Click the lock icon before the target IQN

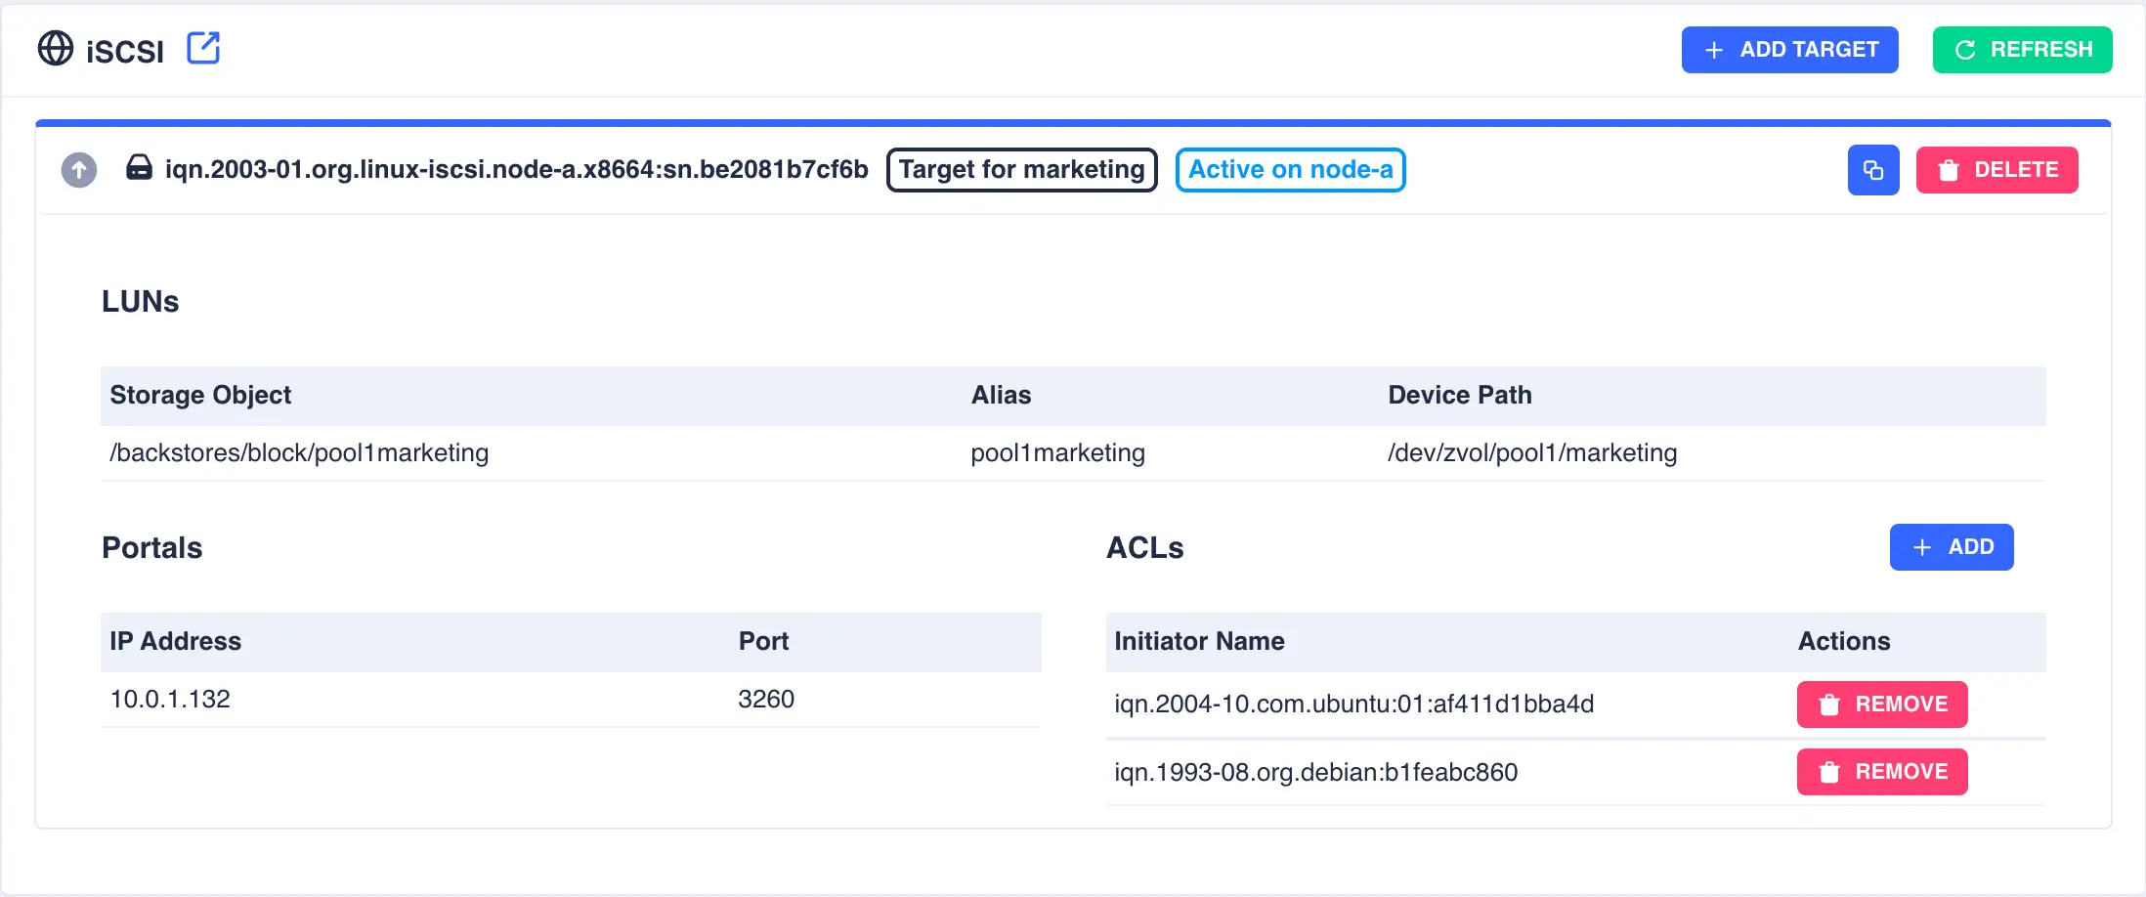coord(138,168)
